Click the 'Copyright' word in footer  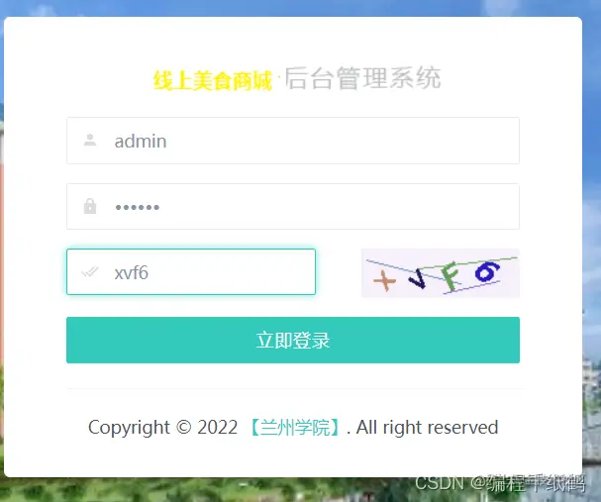129,428
